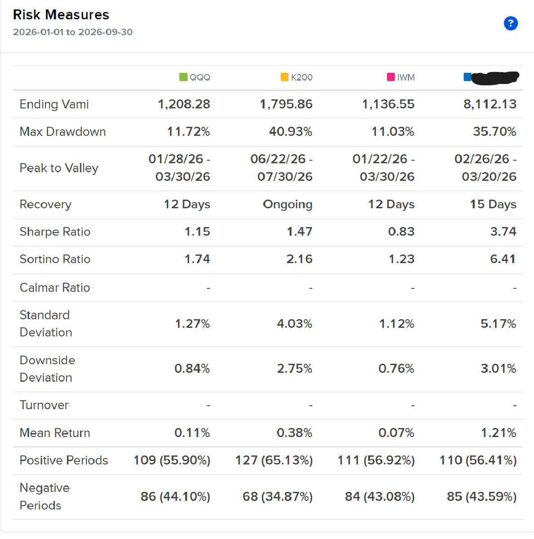Click Sharpe Ratio value 1.47
The image size is (534, 539).
coord(300,232)
